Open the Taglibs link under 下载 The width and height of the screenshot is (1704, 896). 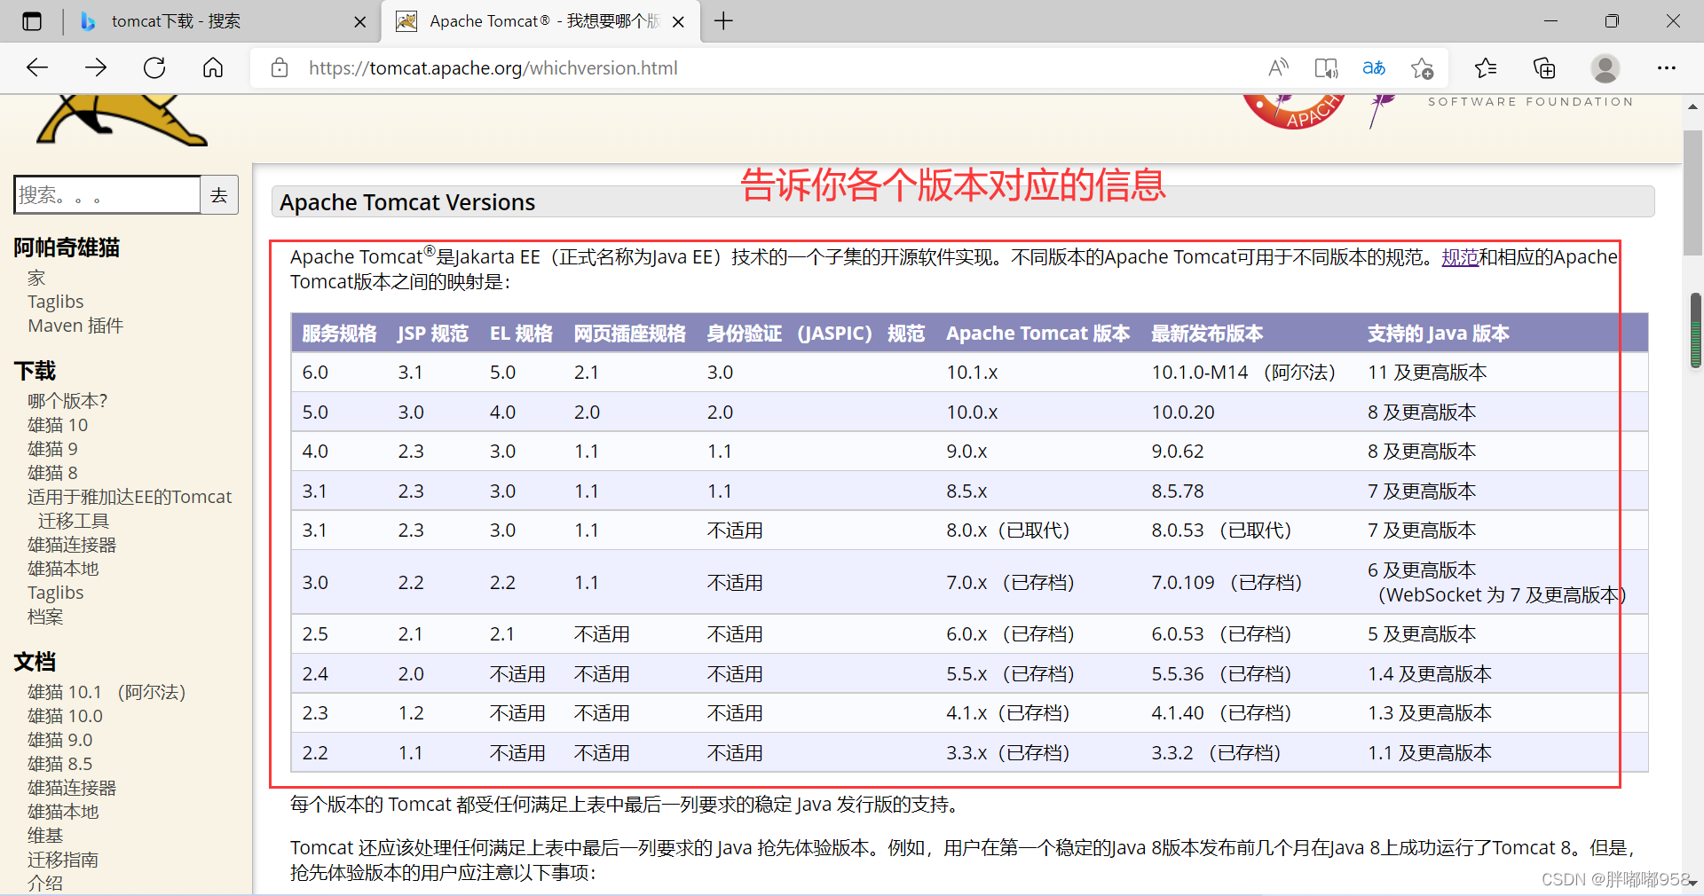pyautogui.click(x=56, y=593)
